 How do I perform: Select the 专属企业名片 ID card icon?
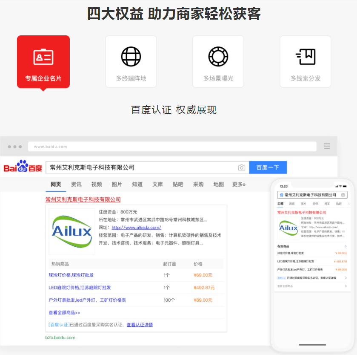point(43,57)
